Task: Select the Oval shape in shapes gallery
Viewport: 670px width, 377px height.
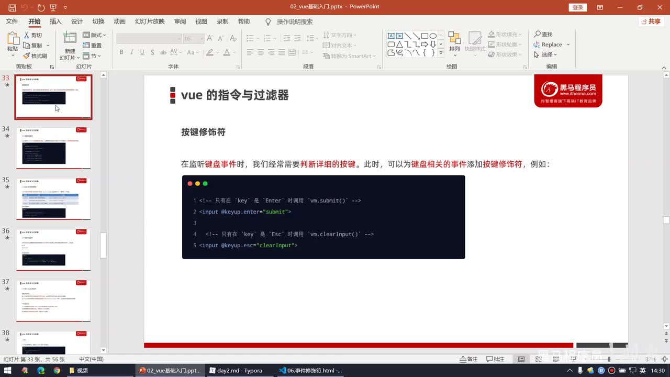Action: pyautogui.click(x=433, y=36)
